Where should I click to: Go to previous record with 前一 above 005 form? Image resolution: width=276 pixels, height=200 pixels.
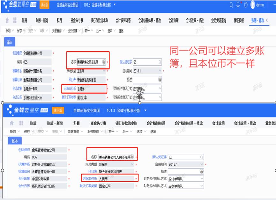pyautogui.click(x=87, y=31)
